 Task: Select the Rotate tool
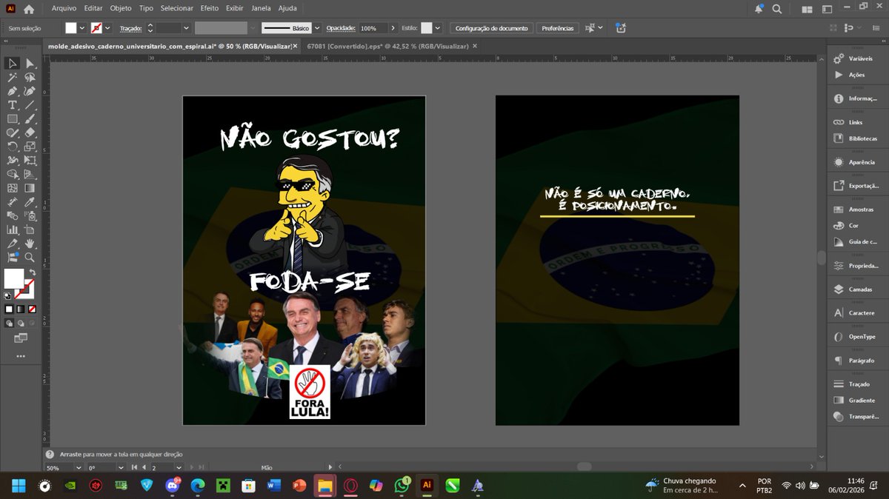pos(13,147)
